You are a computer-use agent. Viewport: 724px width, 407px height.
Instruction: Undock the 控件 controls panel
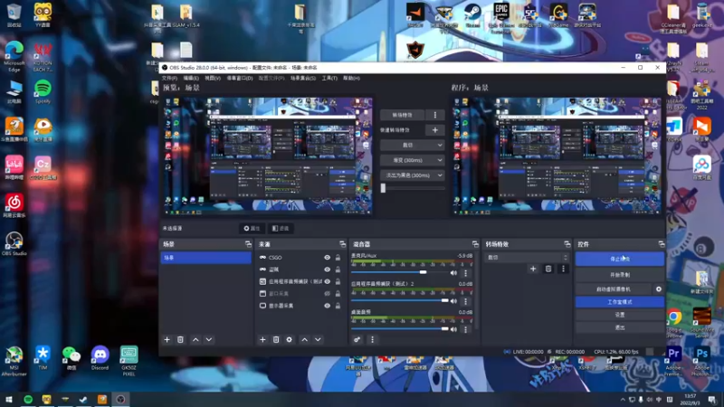662,244
